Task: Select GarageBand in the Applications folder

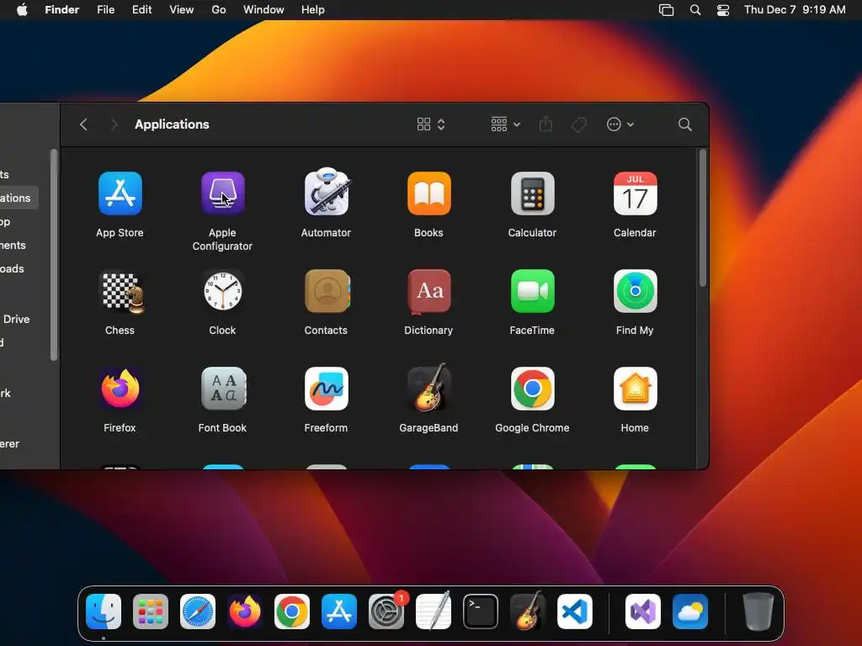Action: pyautogui.click(x=428, y=387)
